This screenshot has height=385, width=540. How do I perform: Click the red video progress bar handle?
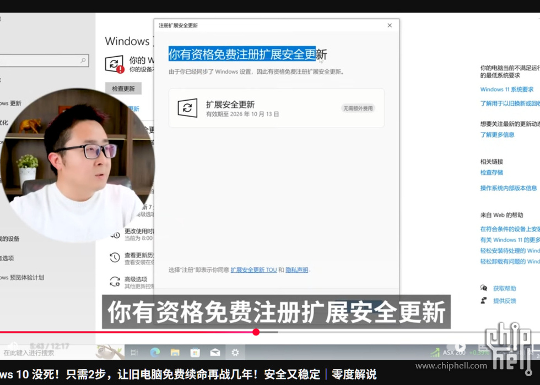pyautogui.click(x=256, y=332)
